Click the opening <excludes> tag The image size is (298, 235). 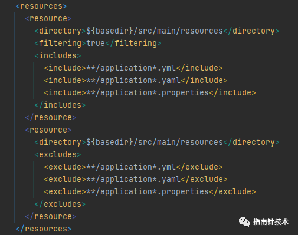pyautogui.click(x=58, y=154)
